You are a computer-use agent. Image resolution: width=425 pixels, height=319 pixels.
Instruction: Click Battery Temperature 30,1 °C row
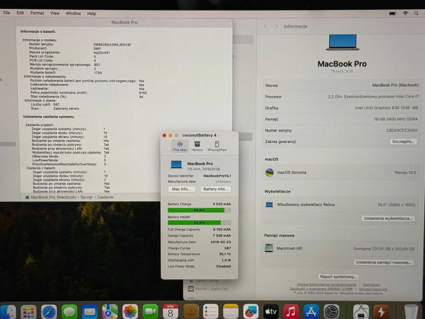199,254
